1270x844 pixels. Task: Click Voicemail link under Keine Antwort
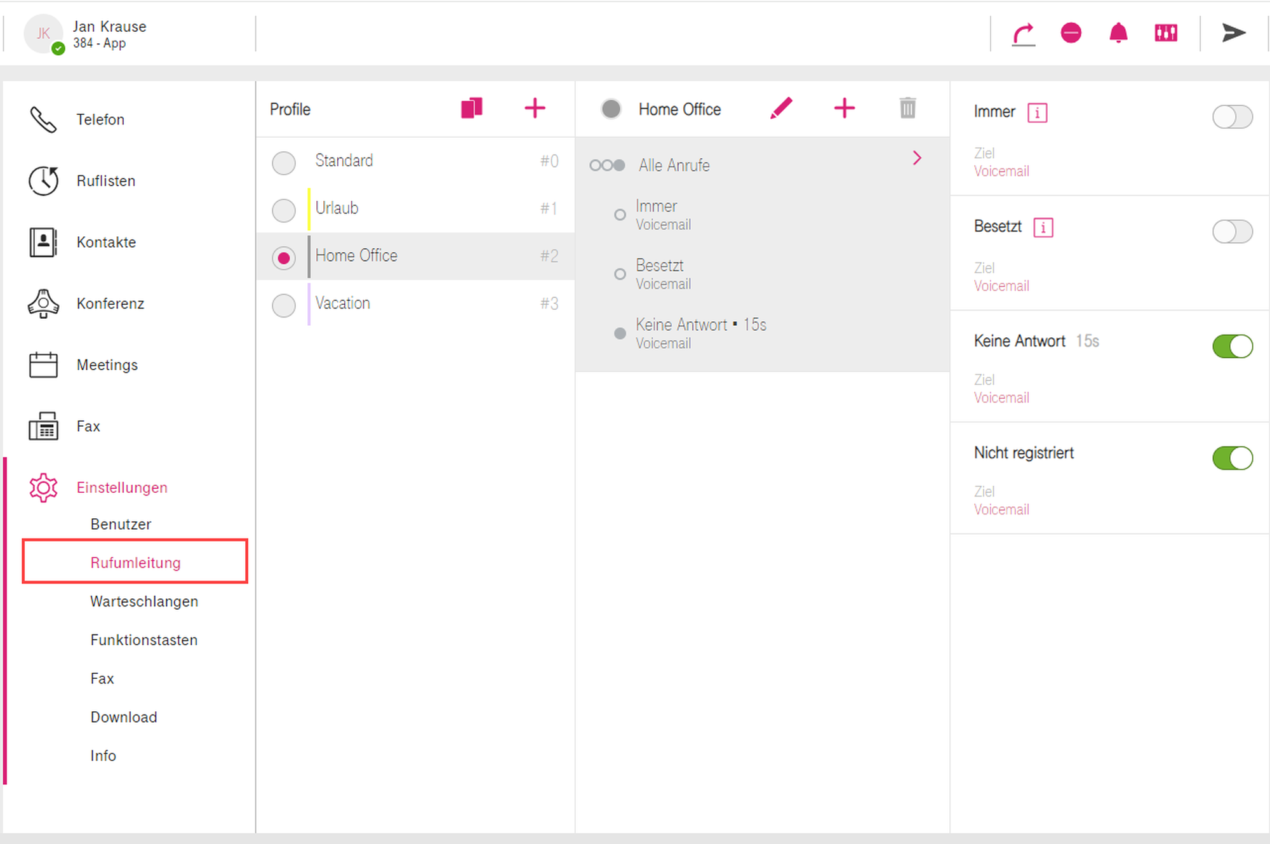click(x=1001, y=398)
